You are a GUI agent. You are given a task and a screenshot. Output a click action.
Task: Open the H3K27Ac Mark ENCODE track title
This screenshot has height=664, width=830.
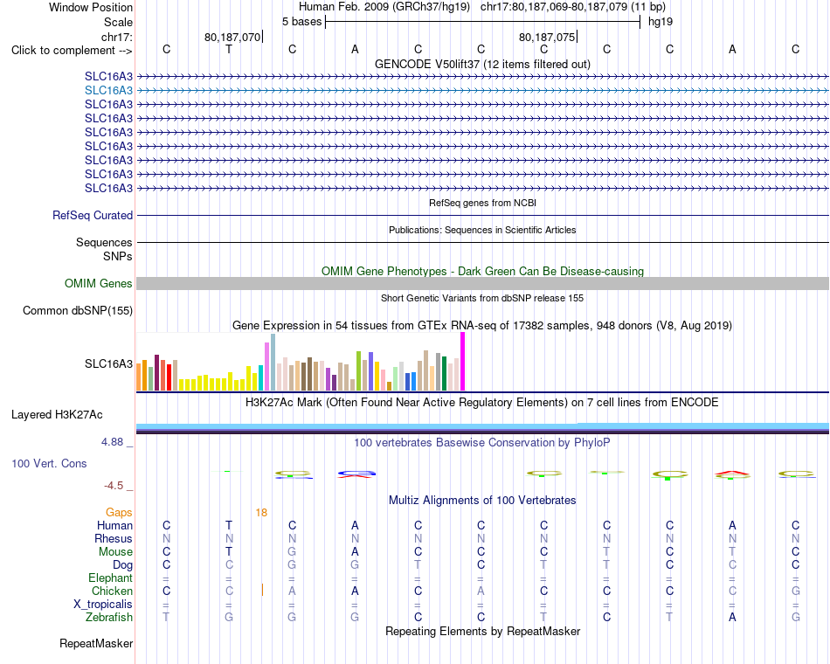tap(482, 403)
